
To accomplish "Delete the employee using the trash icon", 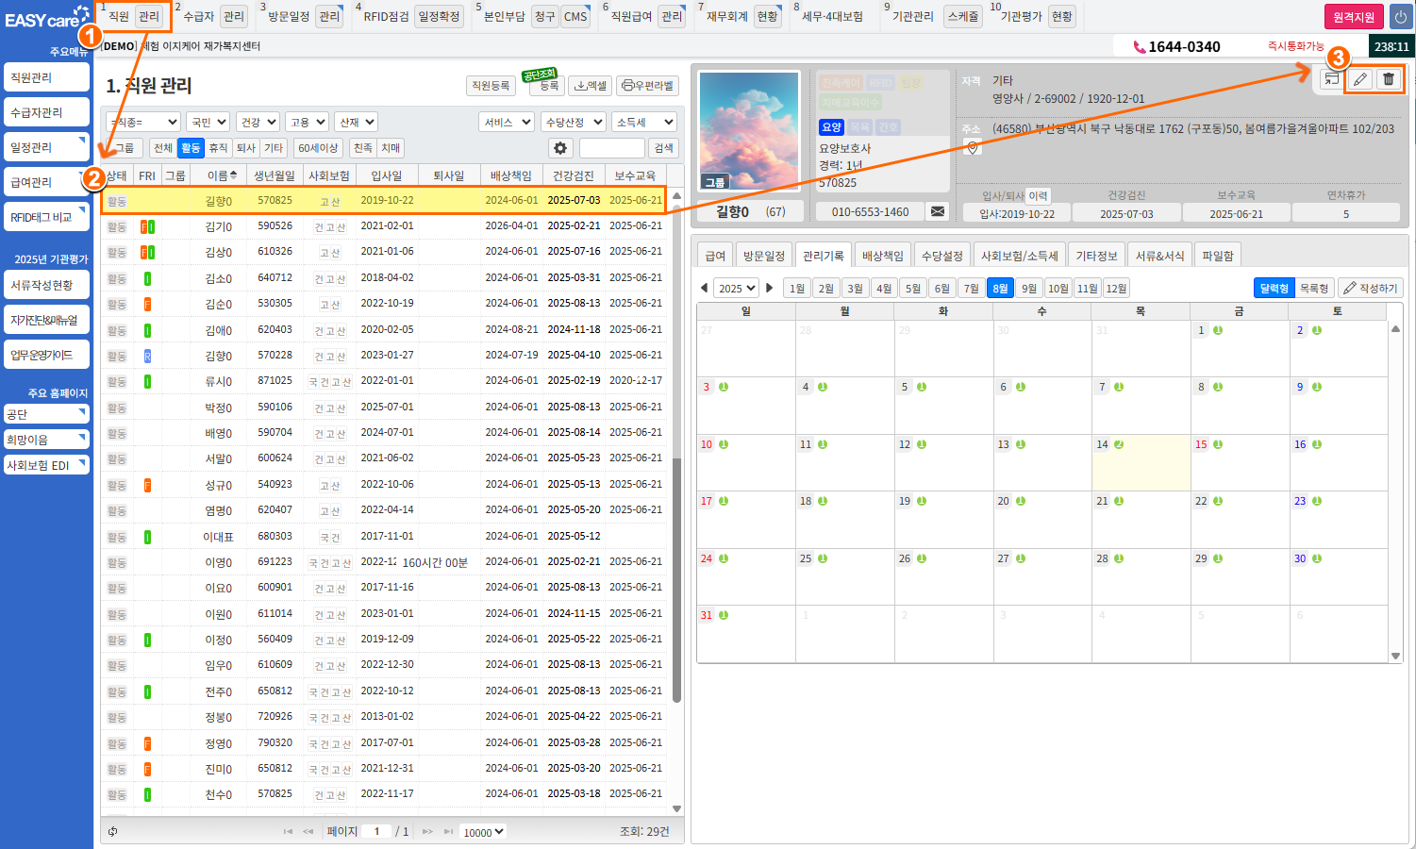I will 1389,79.
